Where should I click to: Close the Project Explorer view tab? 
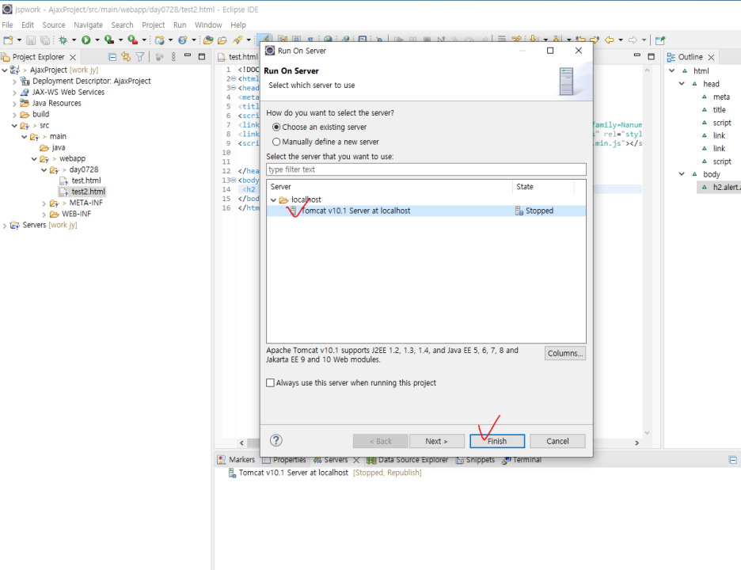(73, 57)
